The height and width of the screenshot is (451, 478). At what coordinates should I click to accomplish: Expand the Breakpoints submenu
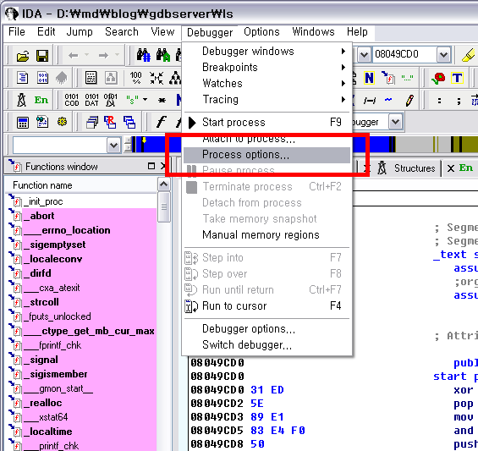266,68
